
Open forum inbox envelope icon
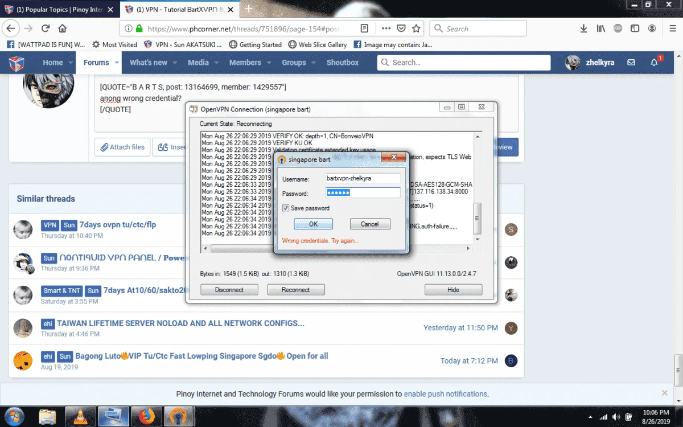pyautogui.click(x=631, y=63)
